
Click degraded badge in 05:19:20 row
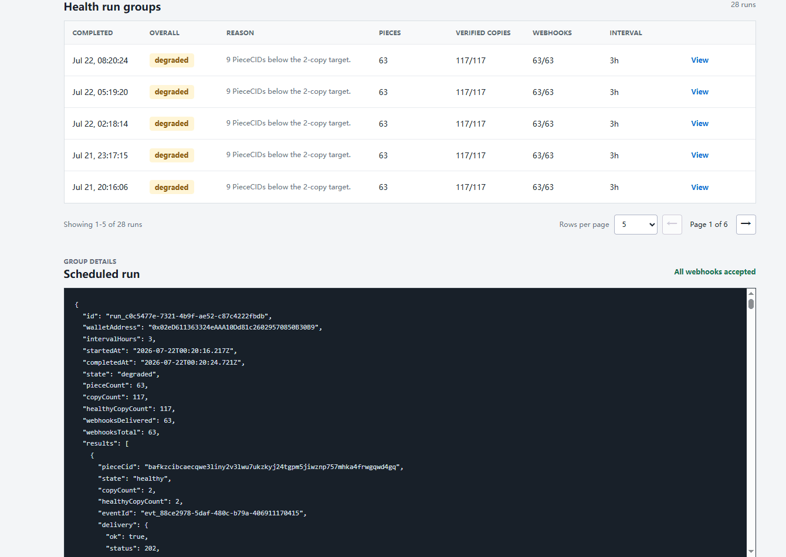coord(171,92)
